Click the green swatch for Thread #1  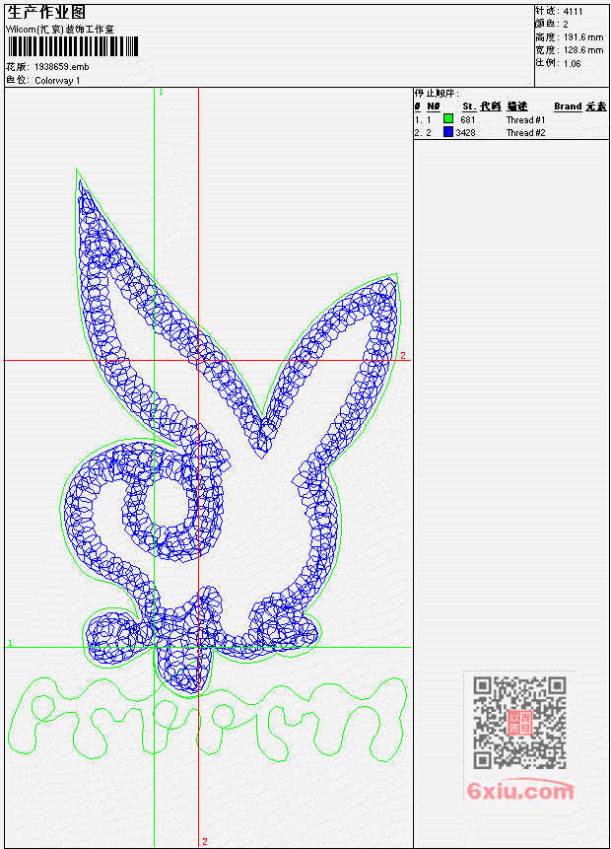[448, 118]
